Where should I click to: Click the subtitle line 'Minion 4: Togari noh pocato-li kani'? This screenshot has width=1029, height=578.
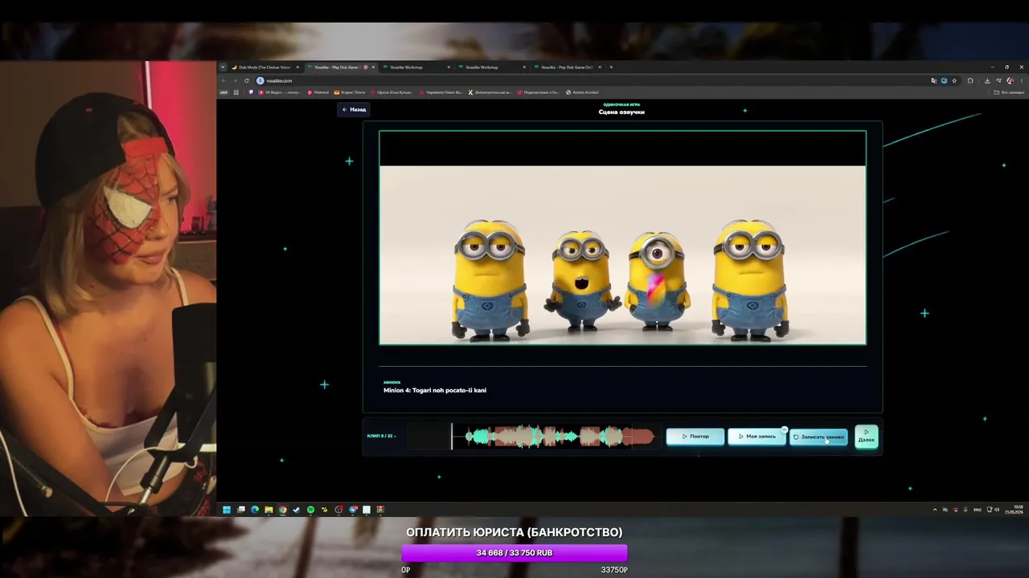[x=435, y=390]
